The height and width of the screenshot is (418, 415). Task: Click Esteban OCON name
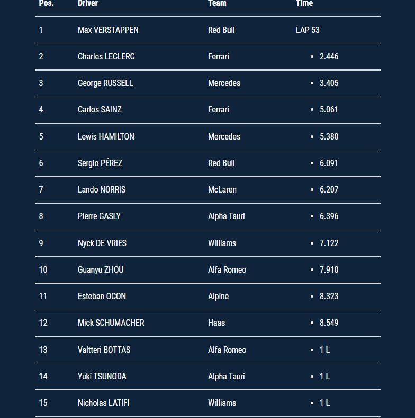pyautogui.click(x=102, y=296)
